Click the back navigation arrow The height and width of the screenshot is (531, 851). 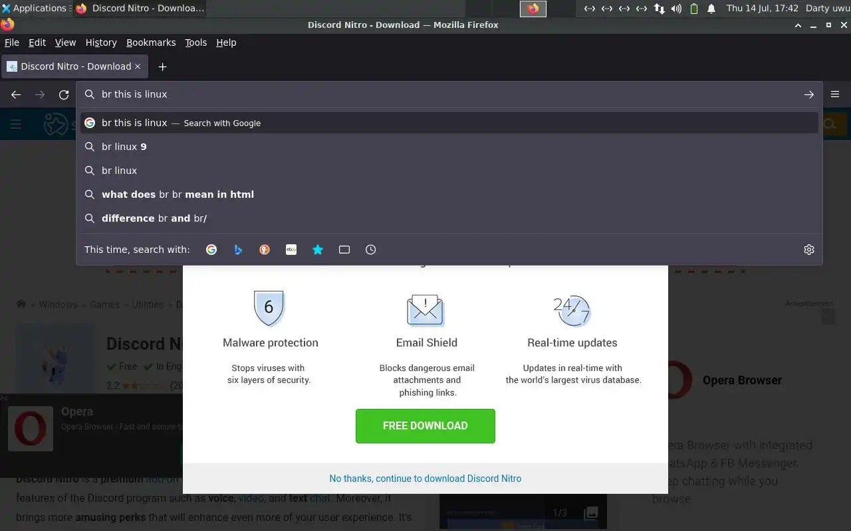pyautogui.click(x=16, y=95)
